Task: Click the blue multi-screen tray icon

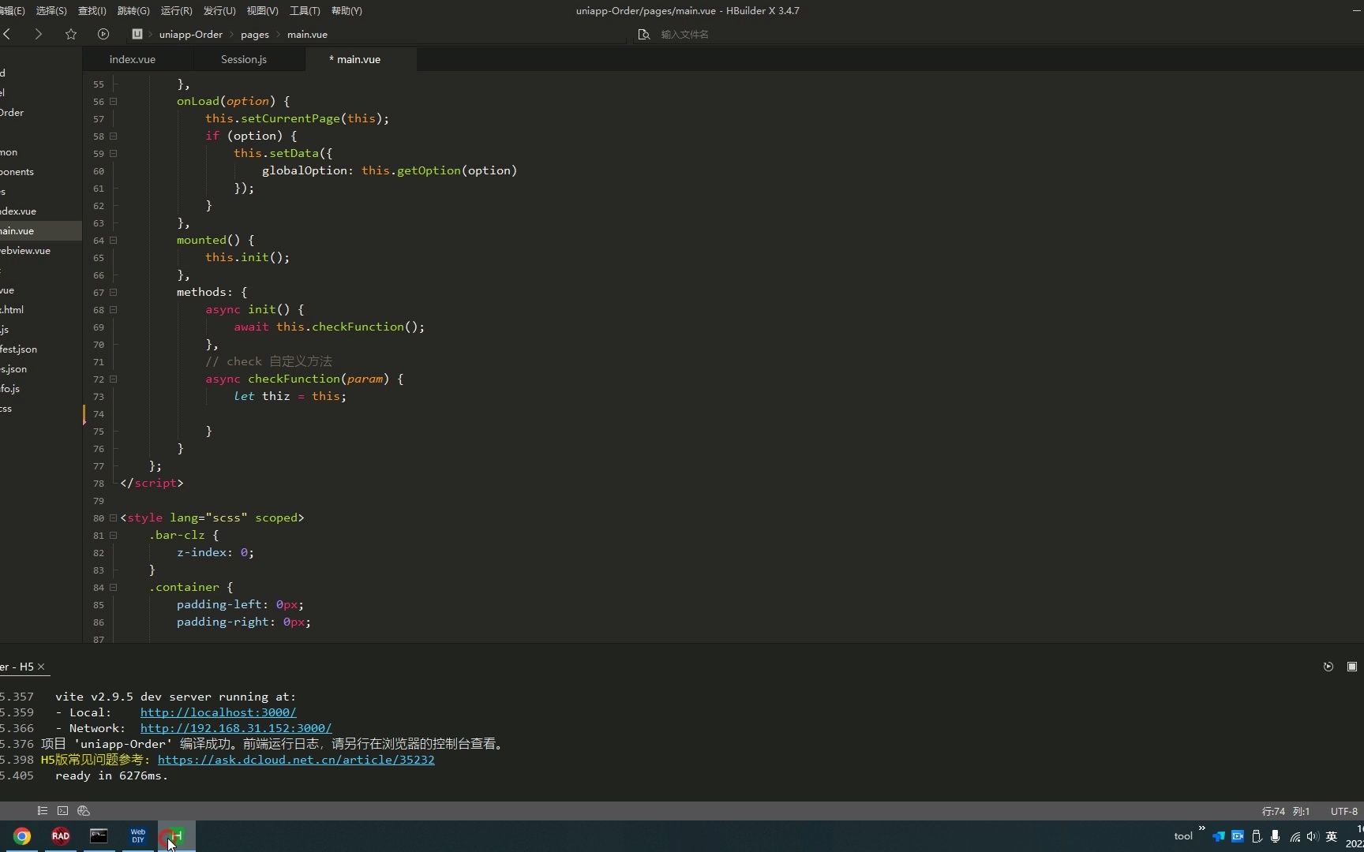Action: 1219,836
